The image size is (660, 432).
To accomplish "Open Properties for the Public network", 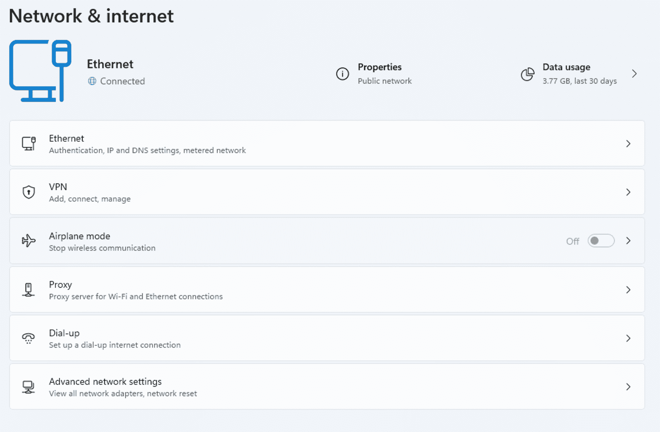I will [x=374, y=74].
